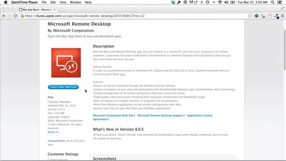This screenshot has height=161, width=286.
Task: Click By Microsoft Corporation text
Action: click(x=71, y=30)
